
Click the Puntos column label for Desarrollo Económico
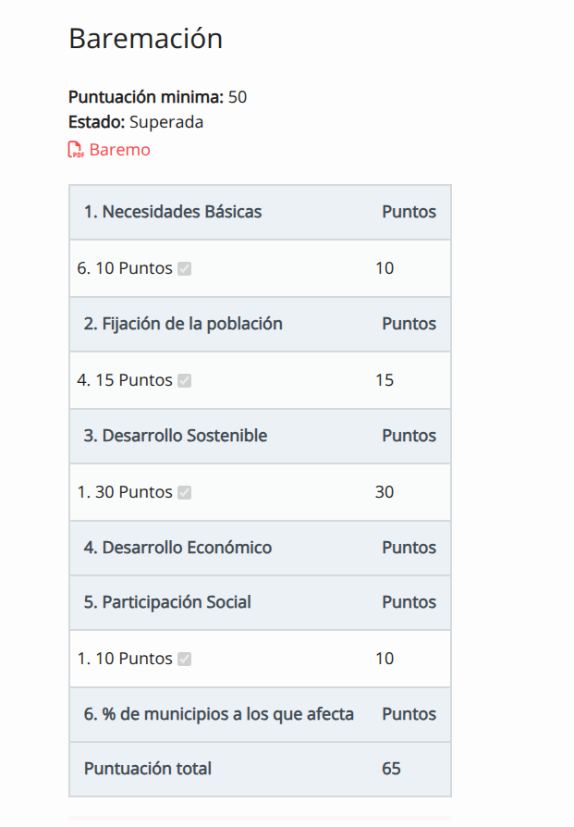[409, 548]
